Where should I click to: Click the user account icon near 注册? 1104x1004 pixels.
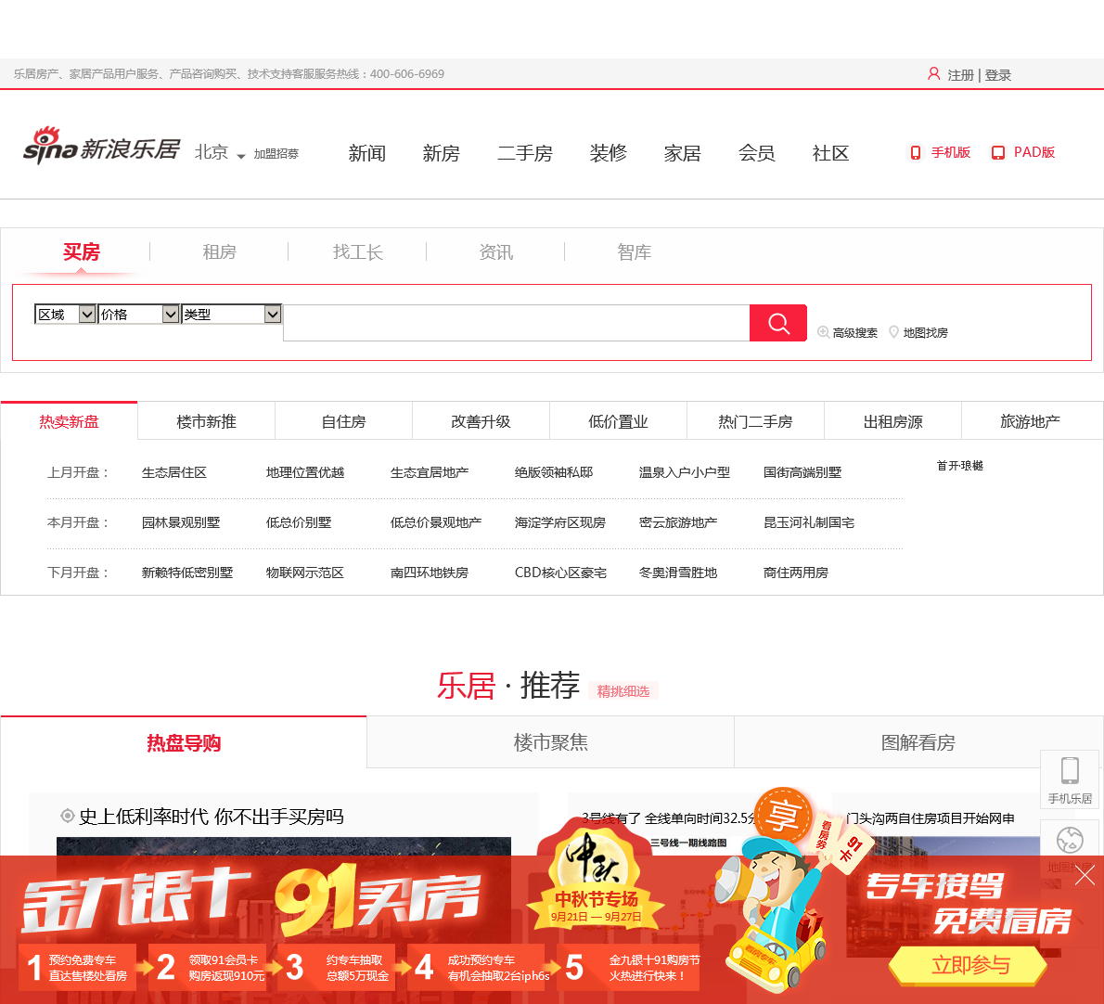click(933, 74)
